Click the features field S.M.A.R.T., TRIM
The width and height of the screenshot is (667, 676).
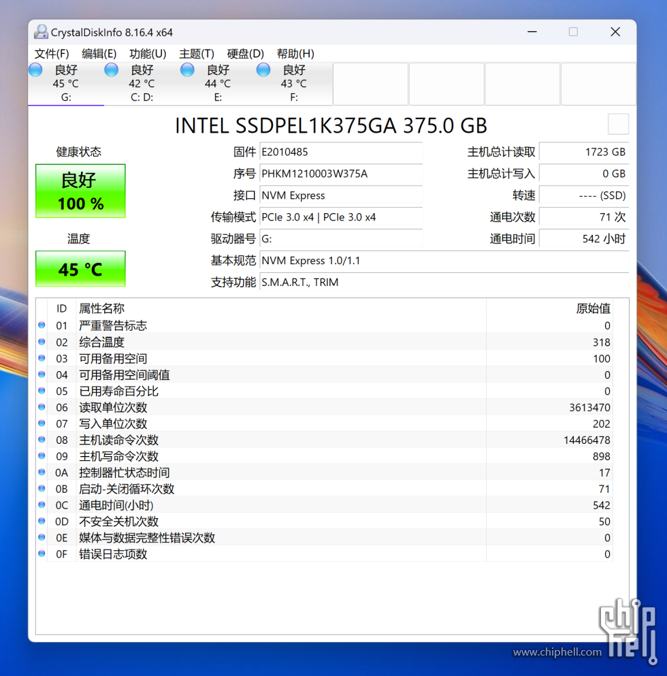[444, 283]
